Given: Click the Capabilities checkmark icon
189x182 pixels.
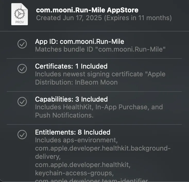Looking at the screenshot, I should pos(22,101).
